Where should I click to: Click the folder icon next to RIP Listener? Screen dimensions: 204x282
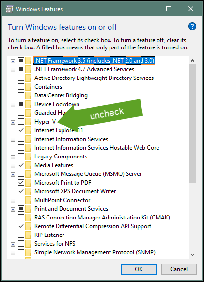(28, 235)
